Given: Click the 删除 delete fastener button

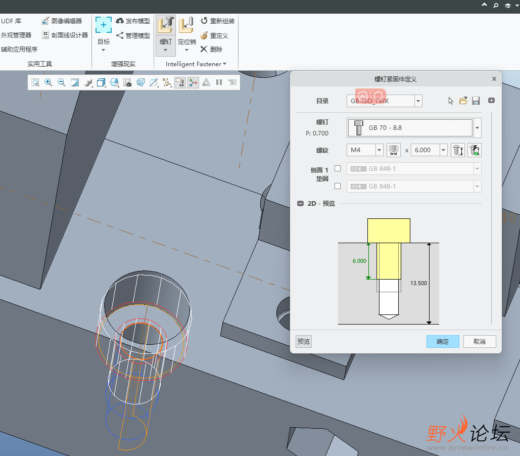Looking at the screenshot, I should click(x=211, y=49).
